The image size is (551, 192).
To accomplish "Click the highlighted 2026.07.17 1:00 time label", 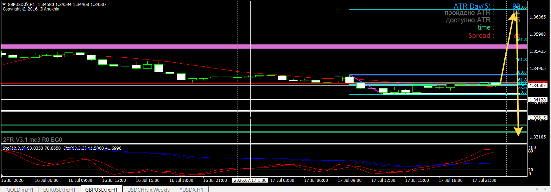I will pyautogui.click(x=250, y=180).
